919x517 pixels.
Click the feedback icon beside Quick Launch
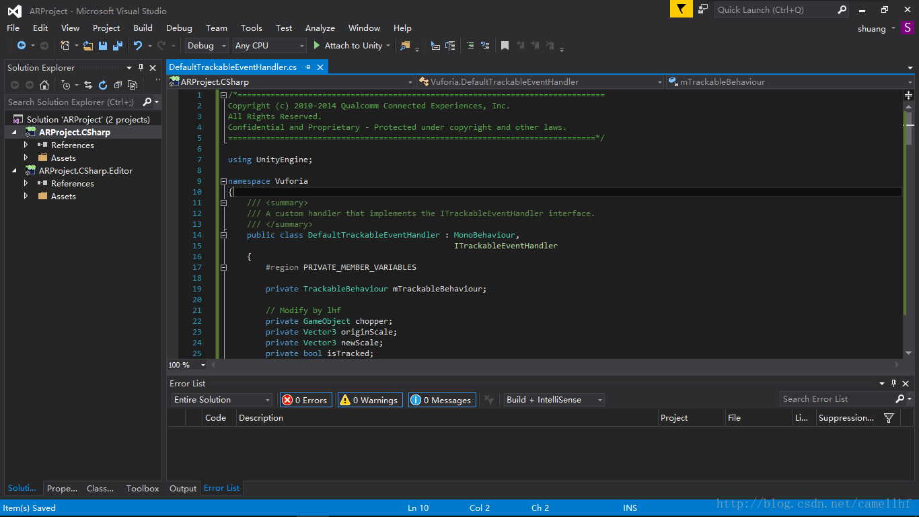(x=703, y=9)
